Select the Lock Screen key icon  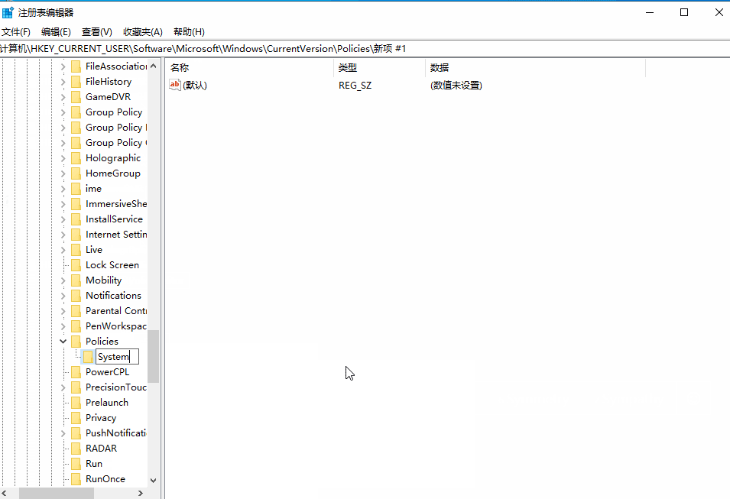click(76, 264)
